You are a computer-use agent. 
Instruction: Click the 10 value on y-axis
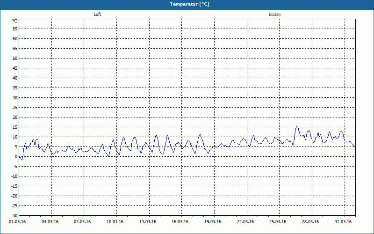tap(15, 137)
